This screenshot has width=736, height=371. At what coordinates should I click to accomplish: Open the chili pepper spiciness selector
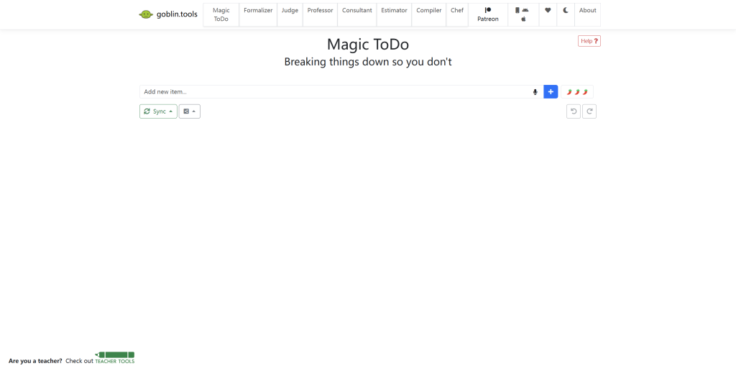tap(577, 91)
